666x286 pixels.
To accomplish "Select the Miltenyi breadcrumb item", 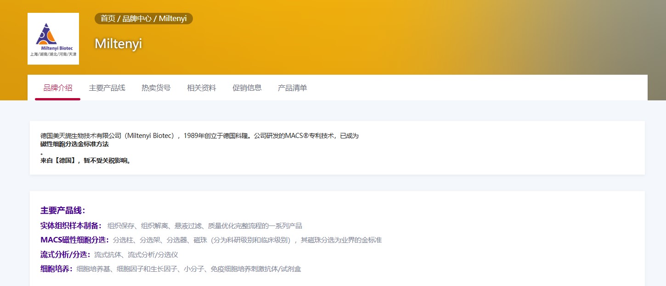I will pos(173,18).
